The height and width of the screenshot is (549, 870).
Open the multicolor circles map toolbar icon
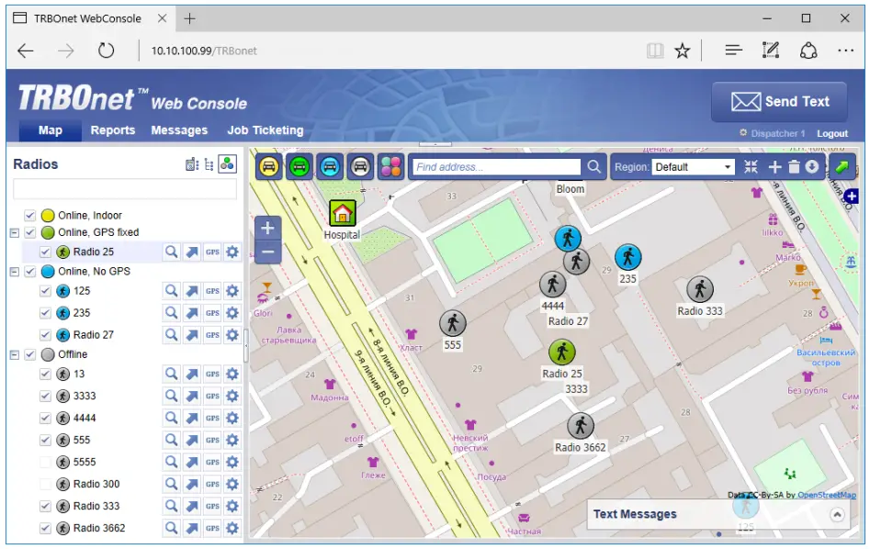pos(391,166)
